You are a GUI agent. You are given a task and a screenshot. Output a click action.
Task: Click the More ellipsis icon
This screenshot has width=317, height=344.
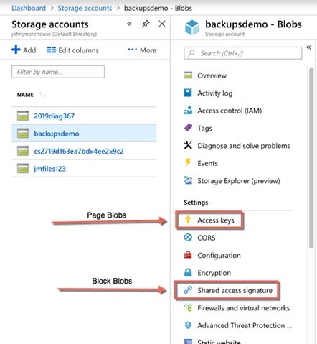click(x=133, y=50)
